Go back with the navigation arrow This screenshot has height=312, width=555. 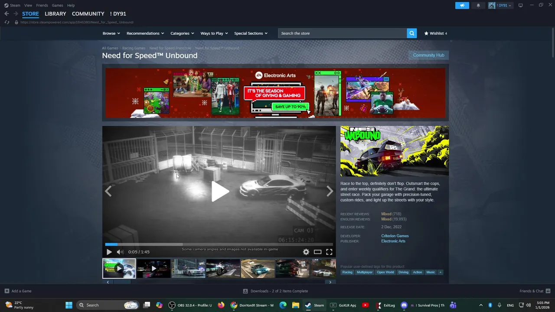pos(7,14)
